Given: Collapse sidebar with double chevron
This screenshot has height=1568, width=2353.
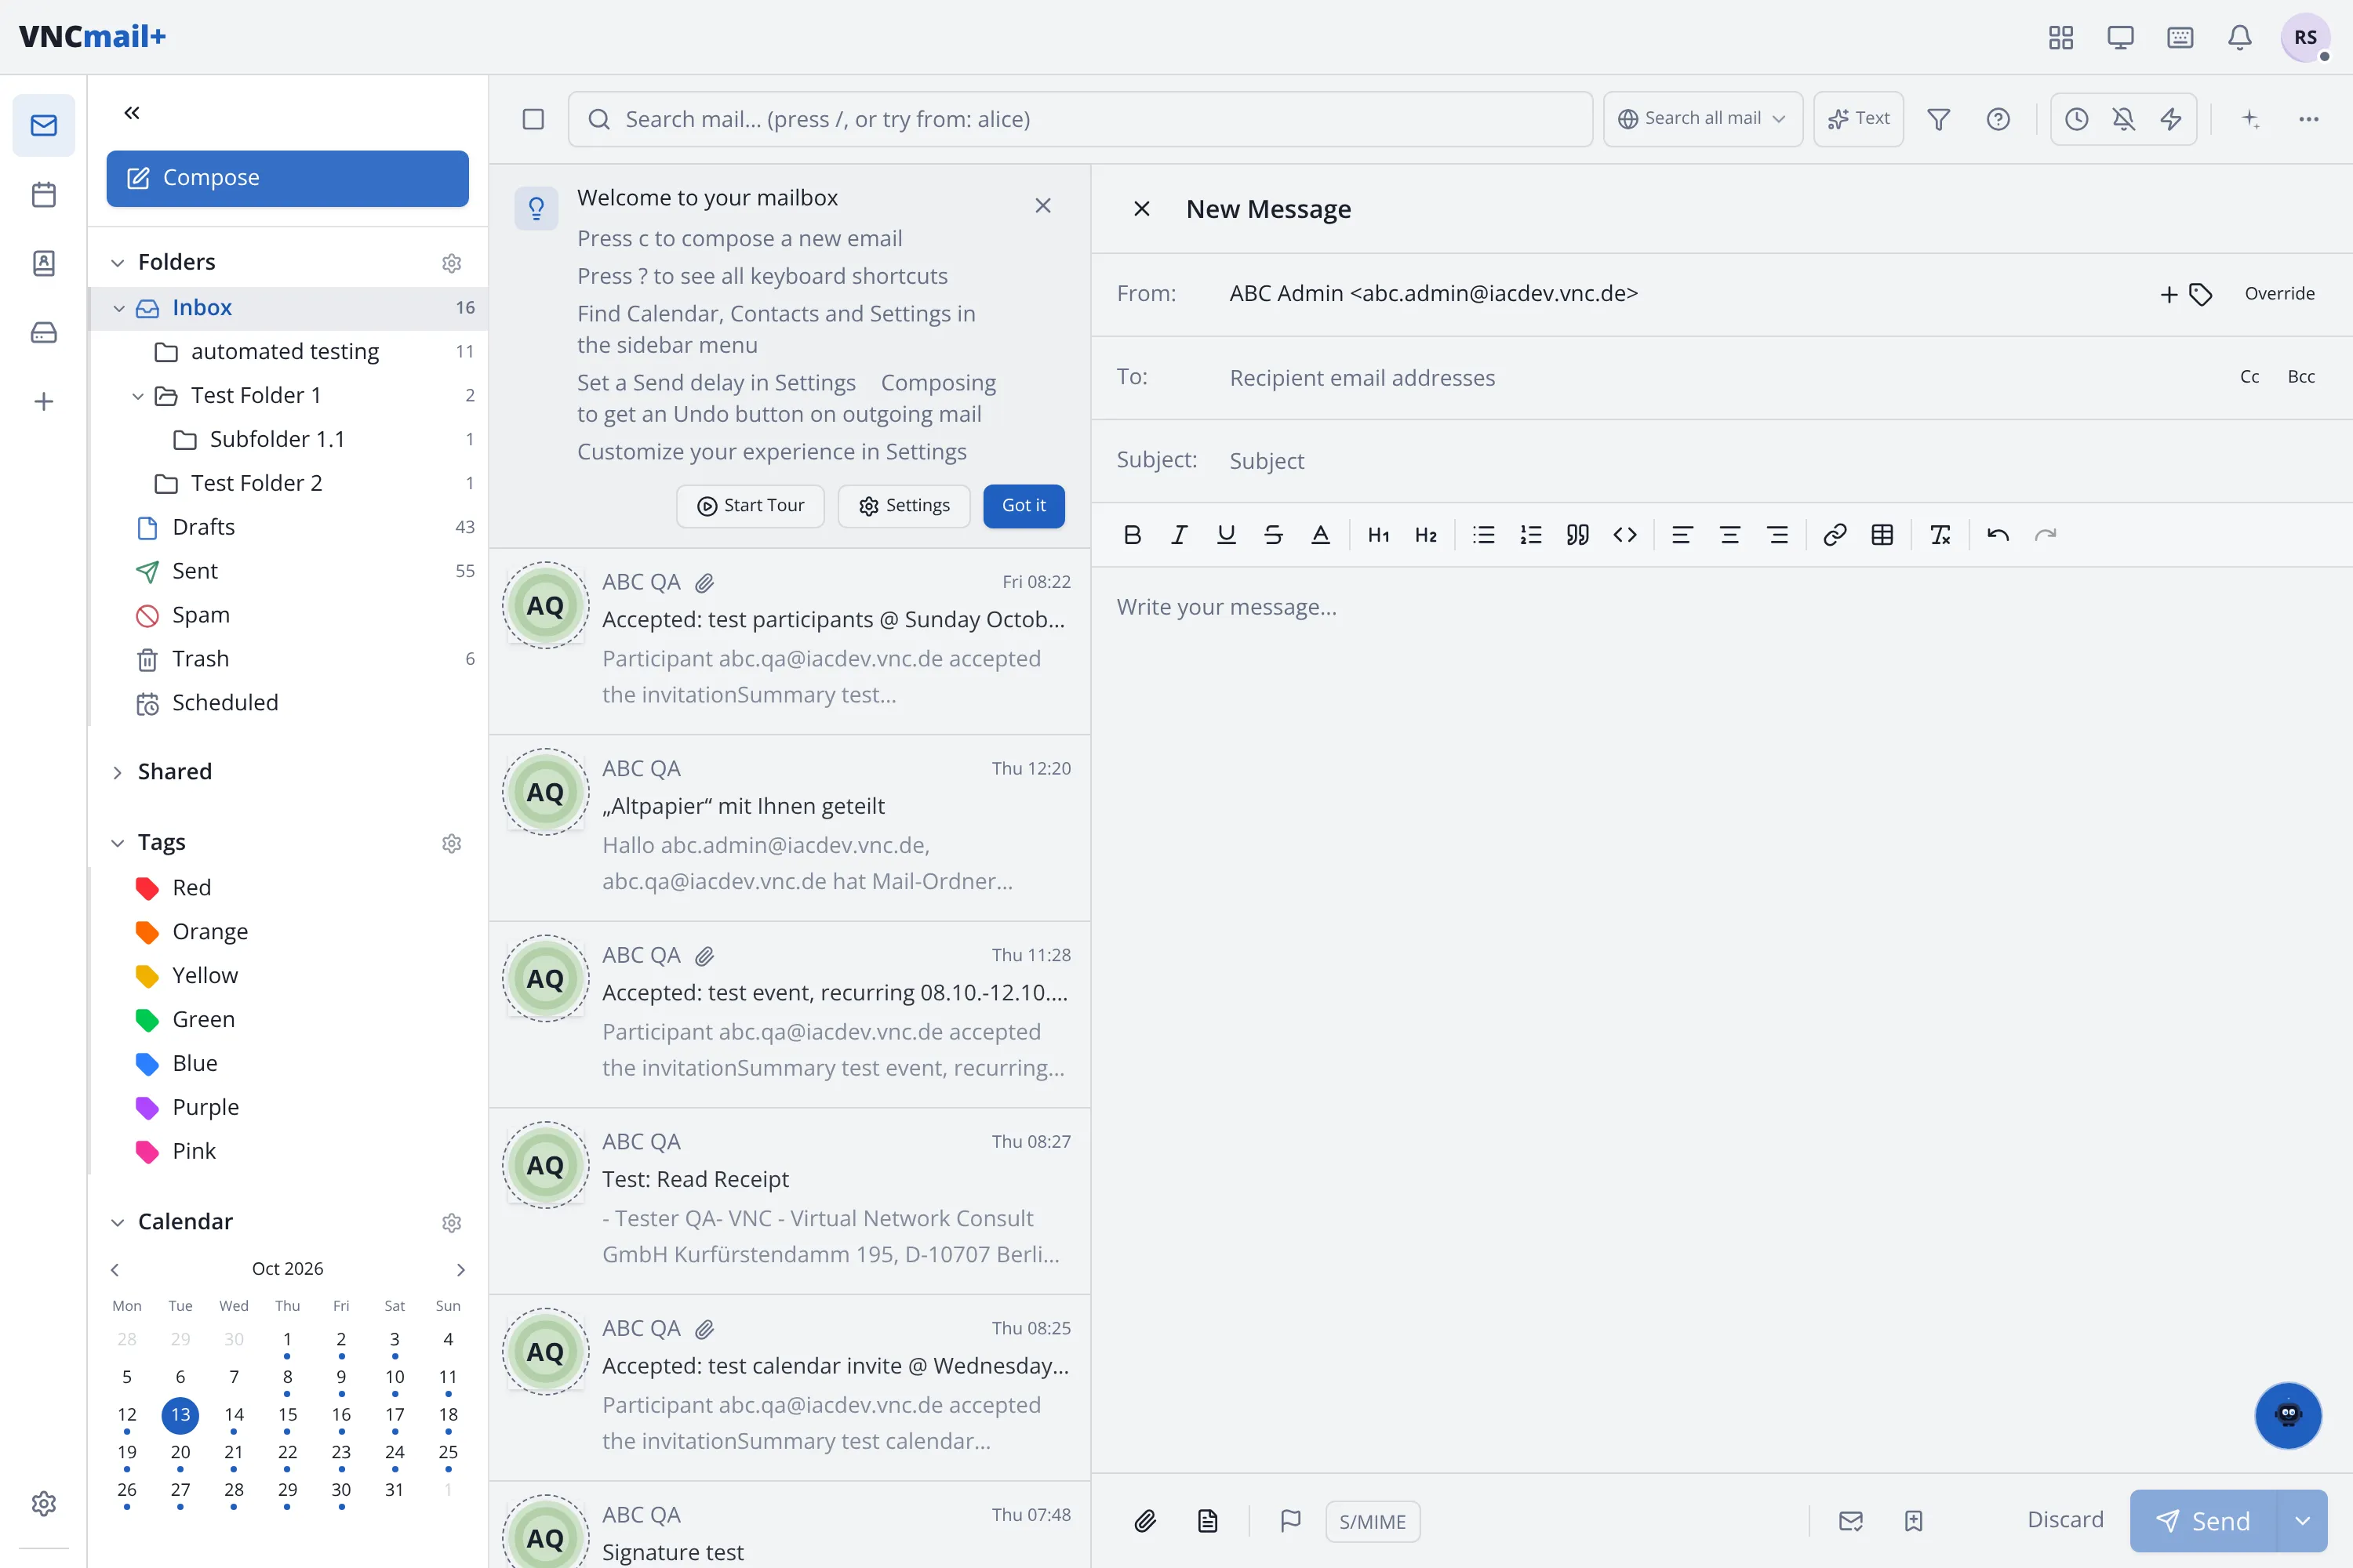Looking at the screenshot, I should (x=132, y=113).
